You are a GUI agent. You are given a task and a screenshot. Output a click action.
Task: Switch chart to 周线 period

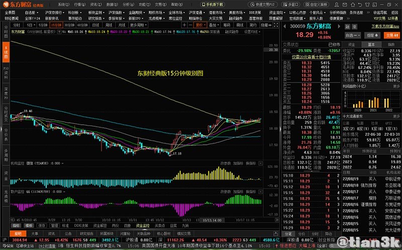[109, 25]
